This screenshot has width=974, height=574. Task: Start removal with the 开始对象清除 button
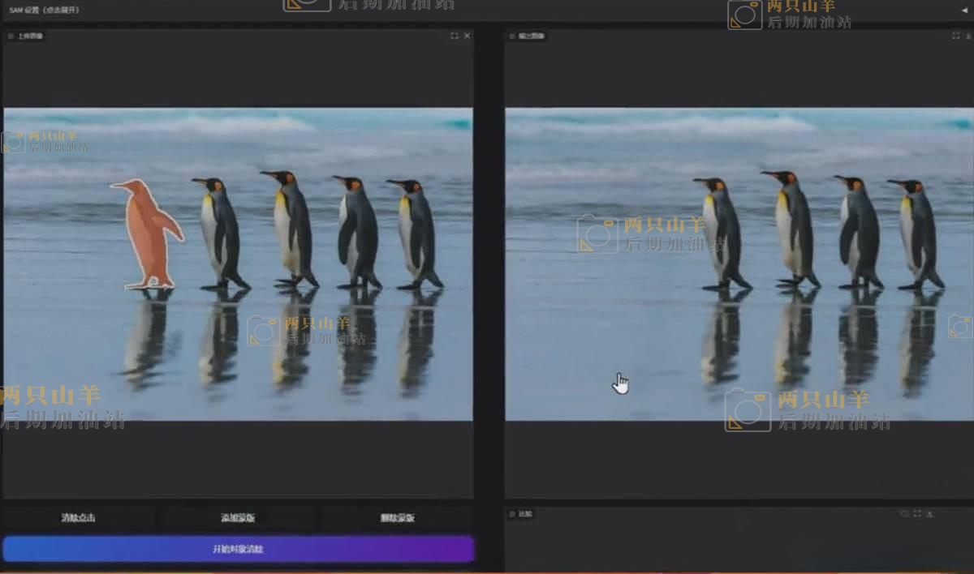tap(238, 549)
